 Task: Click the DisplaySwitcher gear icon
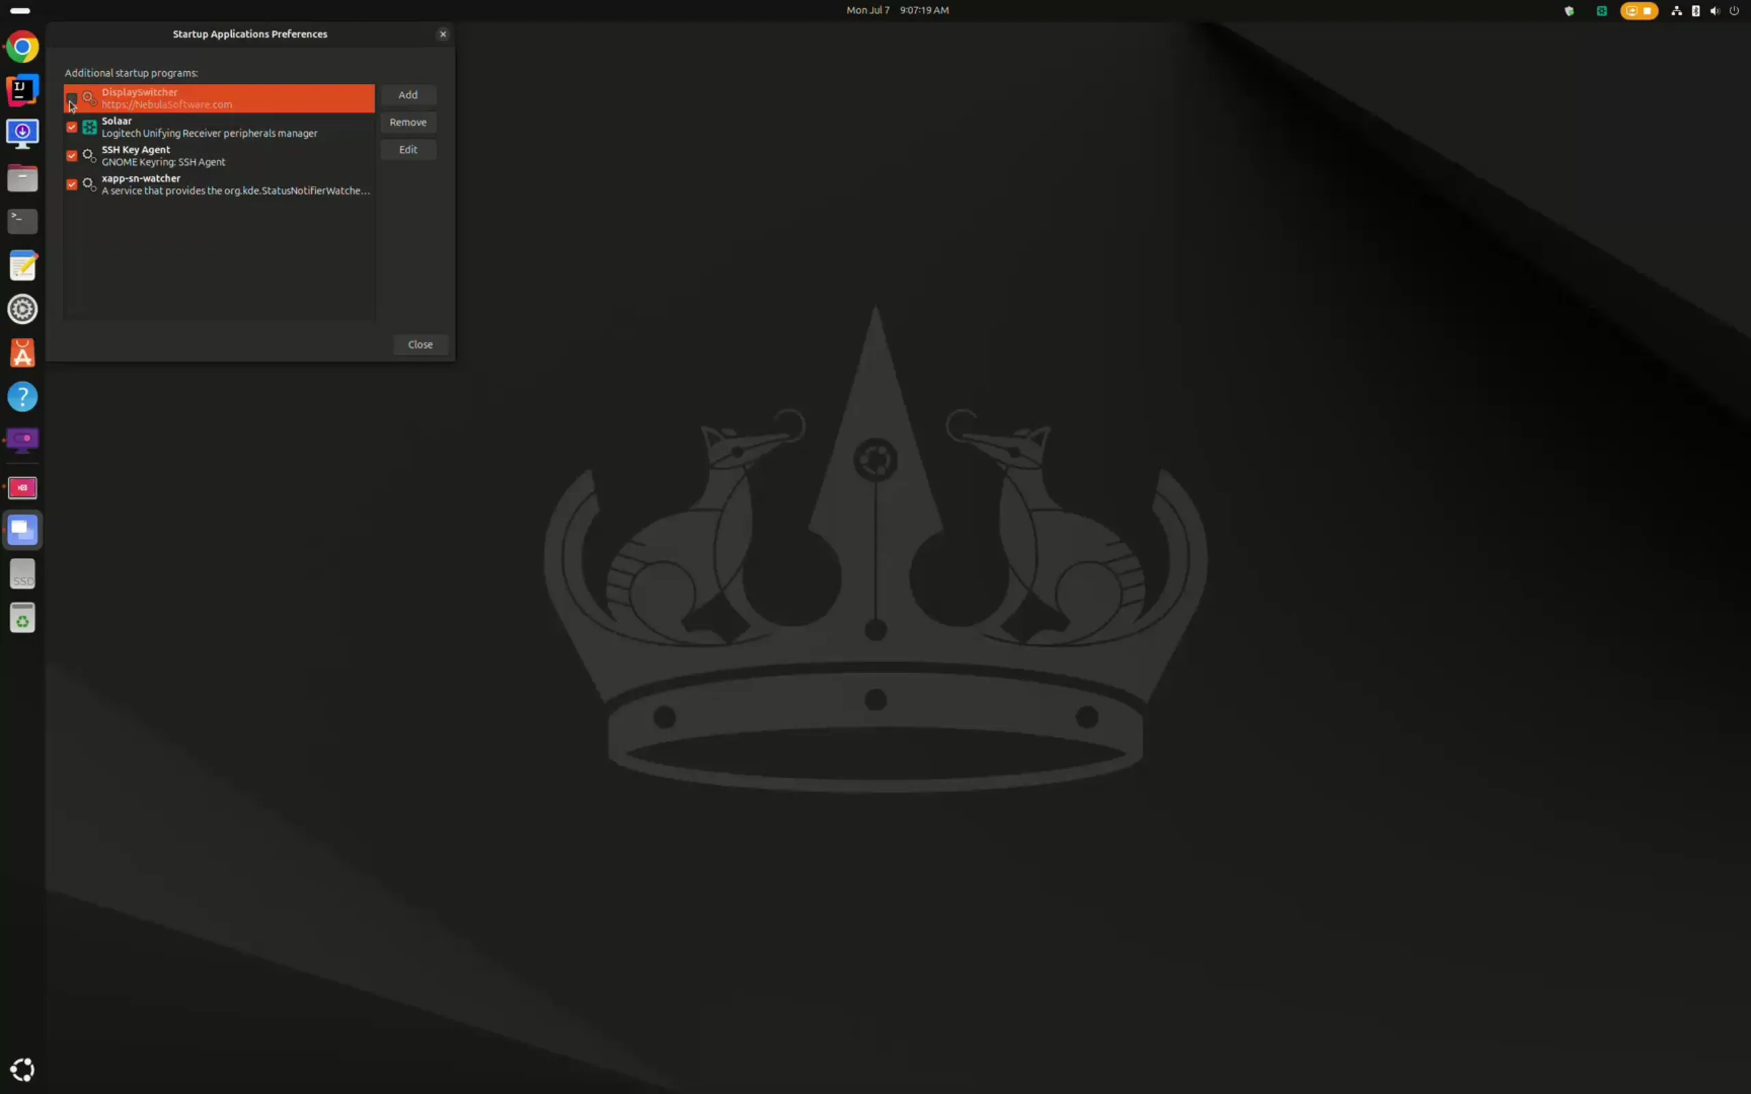[89, 98]
